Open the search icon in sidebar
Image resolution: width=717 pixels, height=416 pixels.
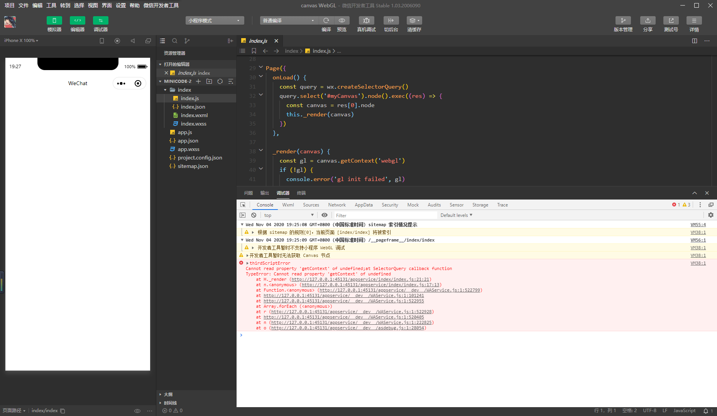pyautogui.click(x=175, y=41)
